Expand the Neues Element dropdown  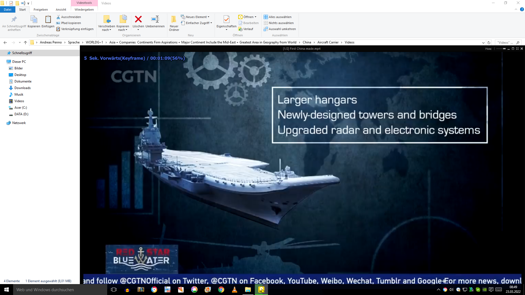click(195, 17)
